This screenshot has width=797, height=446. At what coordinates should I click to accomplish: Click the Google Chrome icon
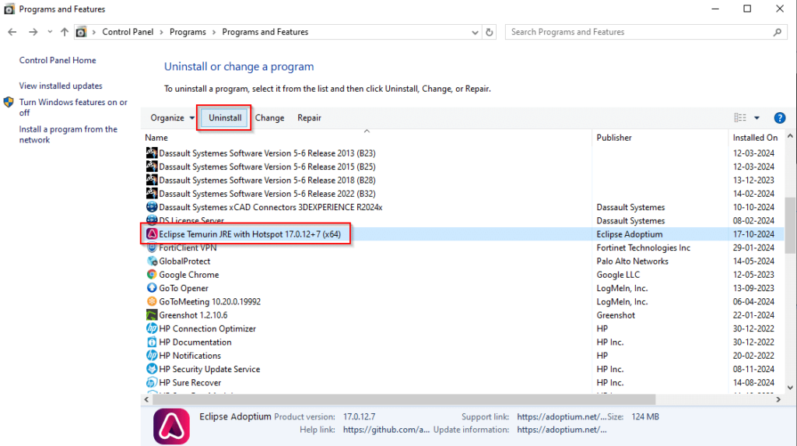(152, 275)
